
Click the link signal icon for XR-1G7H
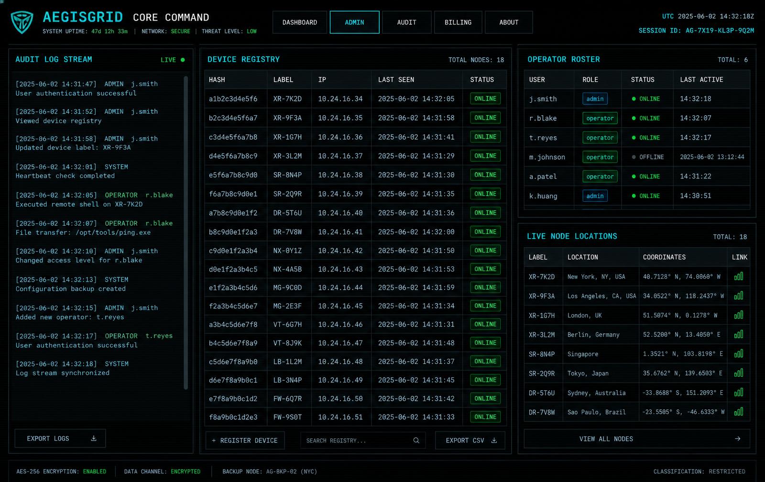pos(739,315)
